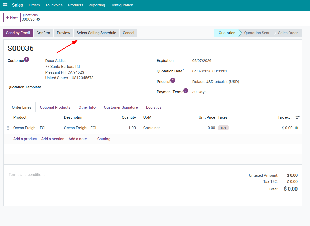Open the apps grid home menu icon

5,5
